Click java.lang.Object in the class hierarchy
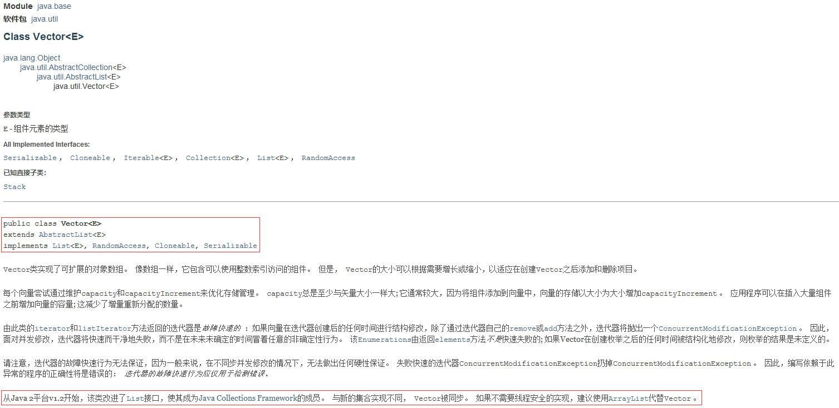 pyautogui.click(x=32, y=58)
